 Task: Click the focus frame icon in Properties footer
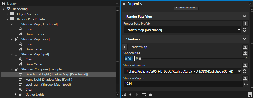coord(143,95)
